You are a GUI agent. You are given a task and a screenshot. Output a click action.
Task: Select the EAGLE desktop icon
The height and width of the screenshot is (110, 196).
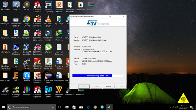16,77
